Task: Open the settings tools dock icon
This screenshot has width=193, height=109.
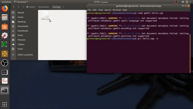Action: coord(5,35)
